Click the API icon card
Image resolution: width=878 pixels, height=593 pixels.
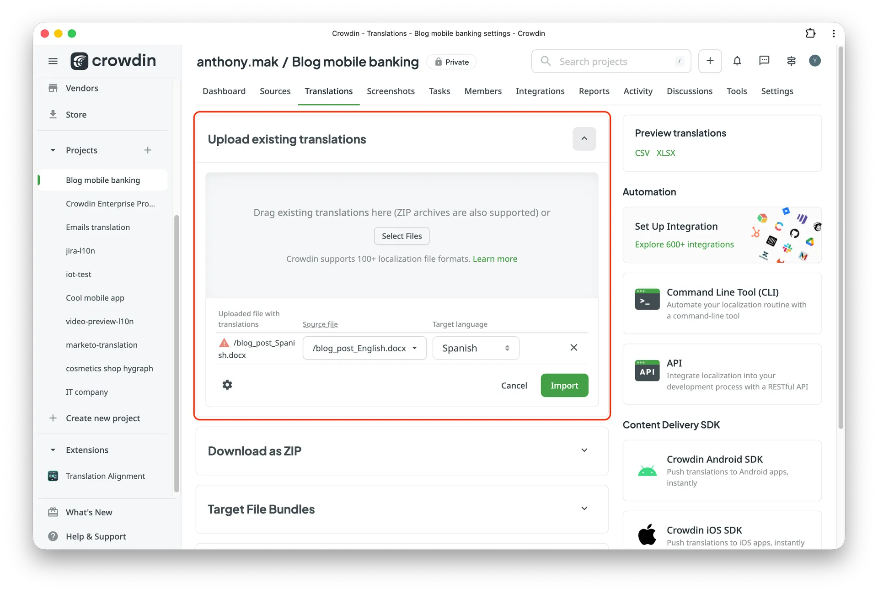(647, 371)
